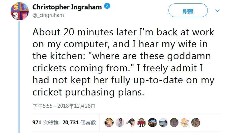Select the cartoon avatar with pink heart
Viewport: 234px width, 133px height.
point(185,123)
